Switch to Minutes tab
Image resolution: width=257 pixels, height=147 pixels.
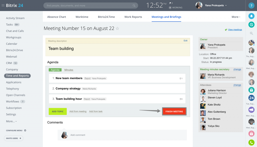pos(69,70)
